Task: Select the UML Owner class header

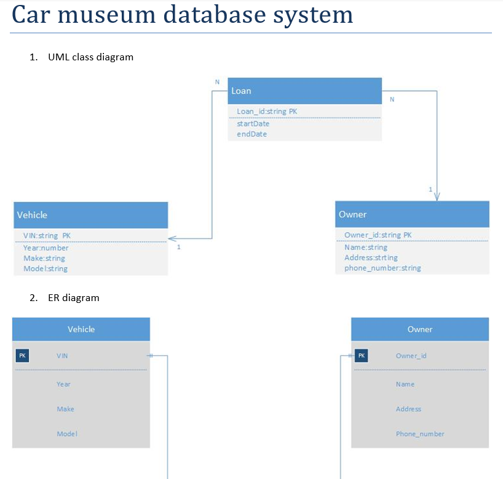Action: click(x=412, y=214)
